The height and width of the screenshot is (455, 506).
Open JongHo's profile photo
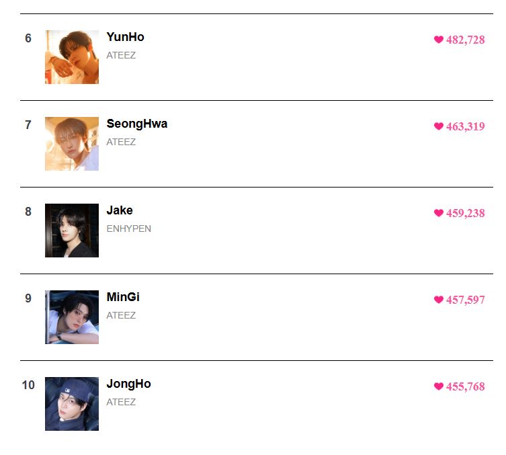tap(72, 404)
